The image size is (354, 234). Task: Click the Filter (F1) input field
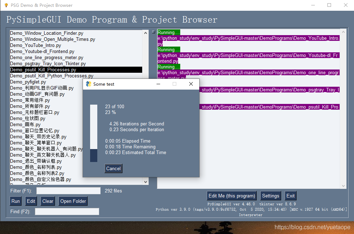pos(69,191)
